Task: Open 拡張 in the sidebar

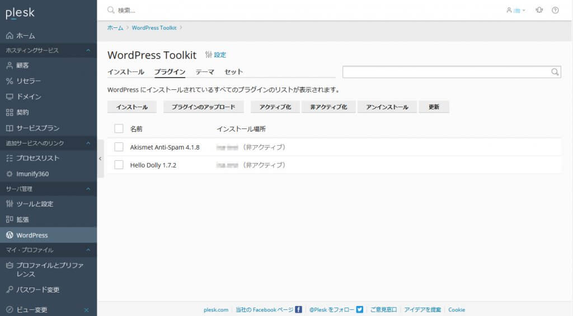Action: tap(48, 219)
